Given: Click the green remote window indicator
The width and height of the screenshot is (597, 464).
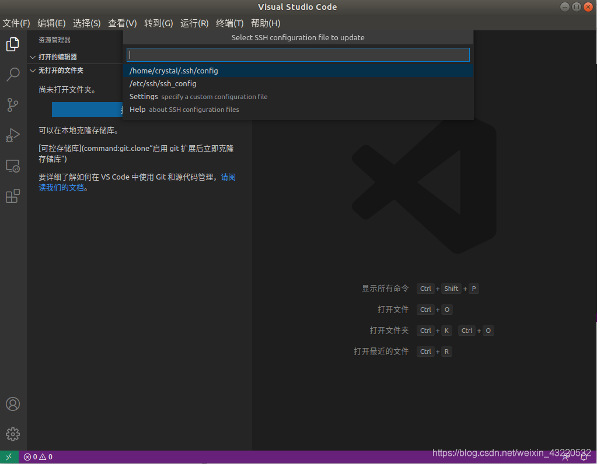Looking at the screenshot, I should tap(9, 457).
